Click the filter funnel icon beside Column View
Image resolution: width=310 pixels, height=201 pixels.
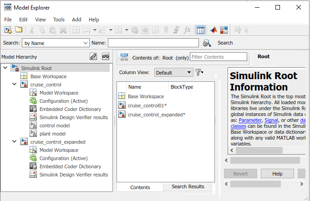point(198,73)
